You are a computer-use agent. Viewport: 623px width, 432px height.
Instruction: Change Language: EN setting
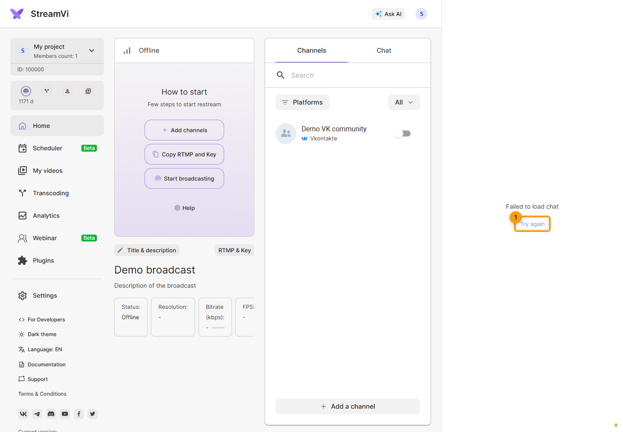40,349
